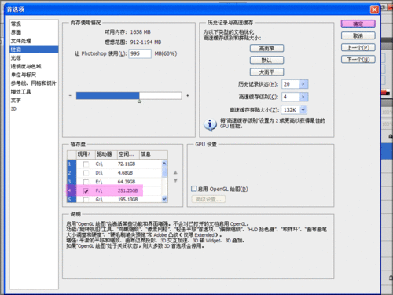Enable G:\ as scratch disk
Image resolution: width=393 pixels, height=295 pixels.
[x=86, y=200]
